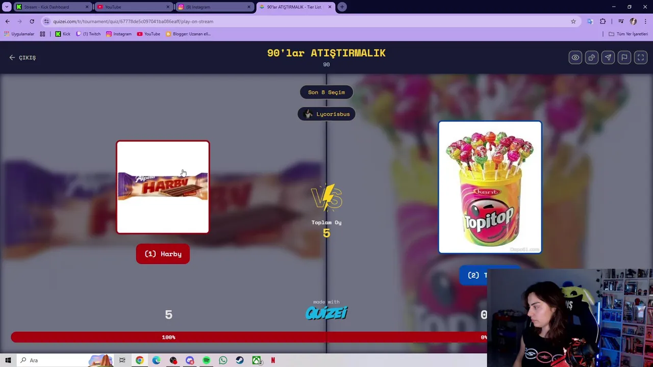Vote for the (1) Harby button
Screen dimensions: 653x367
pos(163,254)
